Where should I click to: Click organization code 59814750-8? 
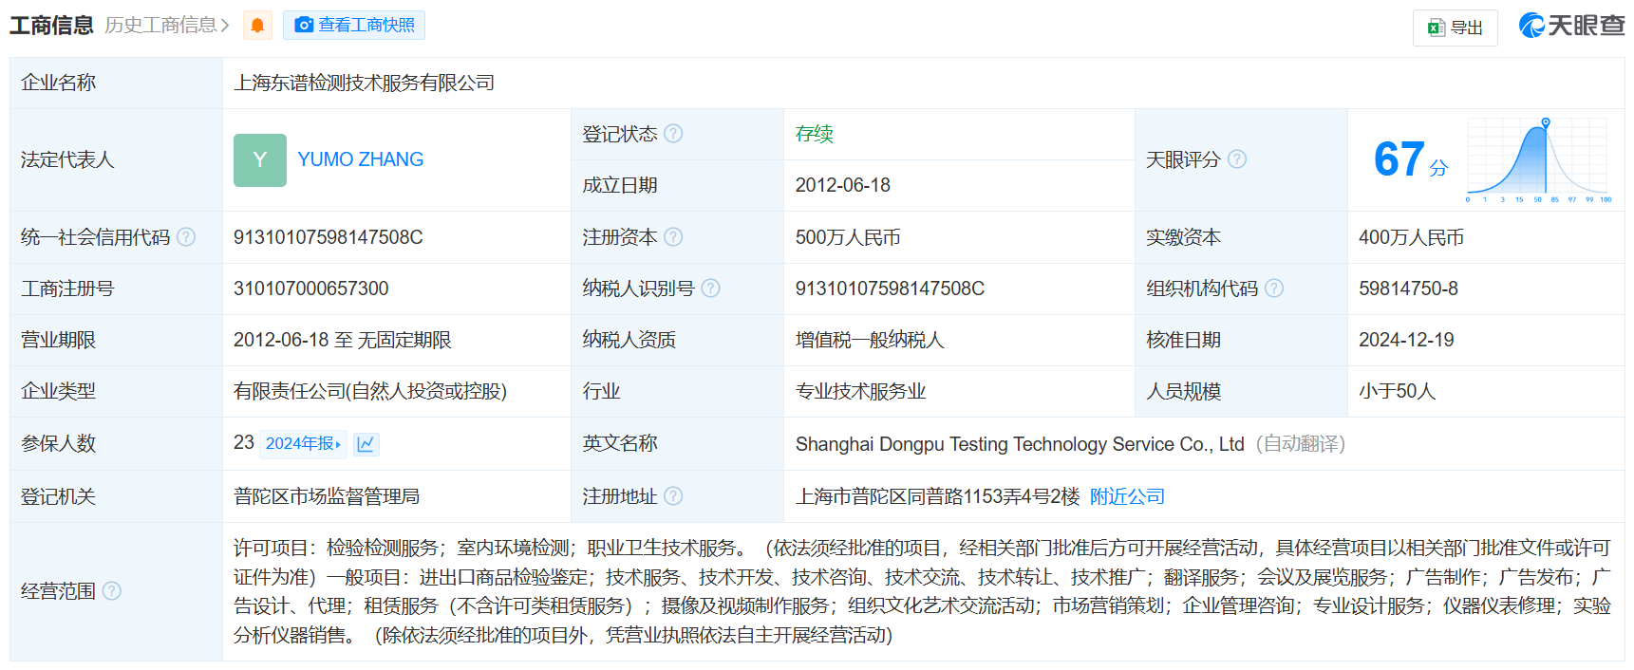(x=1408, y=288)
